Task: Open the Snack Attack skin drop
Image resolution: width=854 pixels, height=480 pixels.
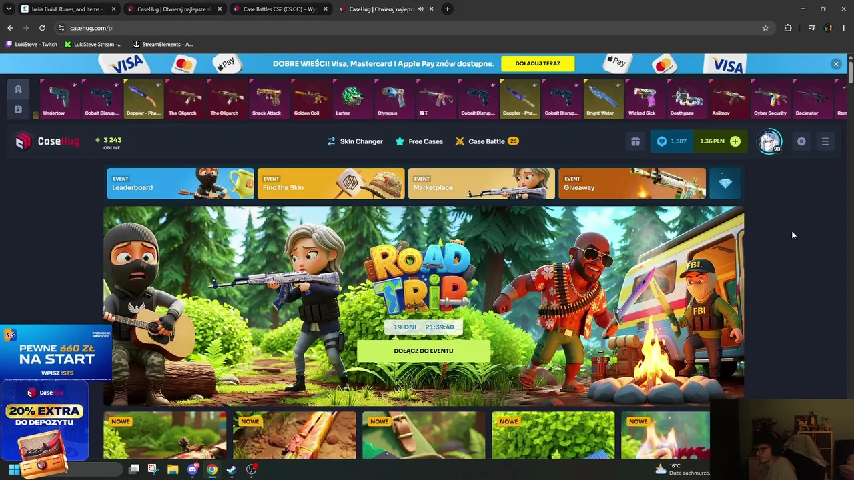Action: click(x=269, y=99)
